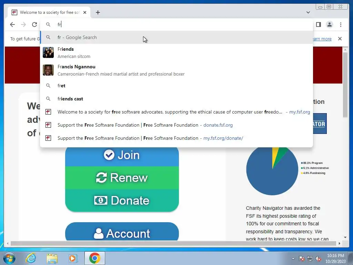The image size is (353, 265).
Task: Click the vertical scrollbar up arrow
Action: click(345, 50)
